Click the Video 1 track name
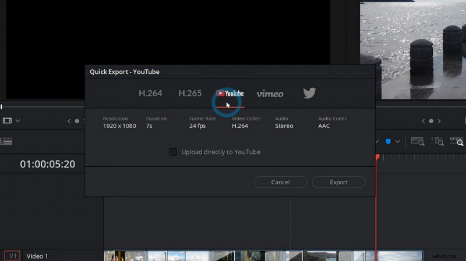The width and height of the screenshot is (466, 261). pyautogui.click(x=37, y=256)
